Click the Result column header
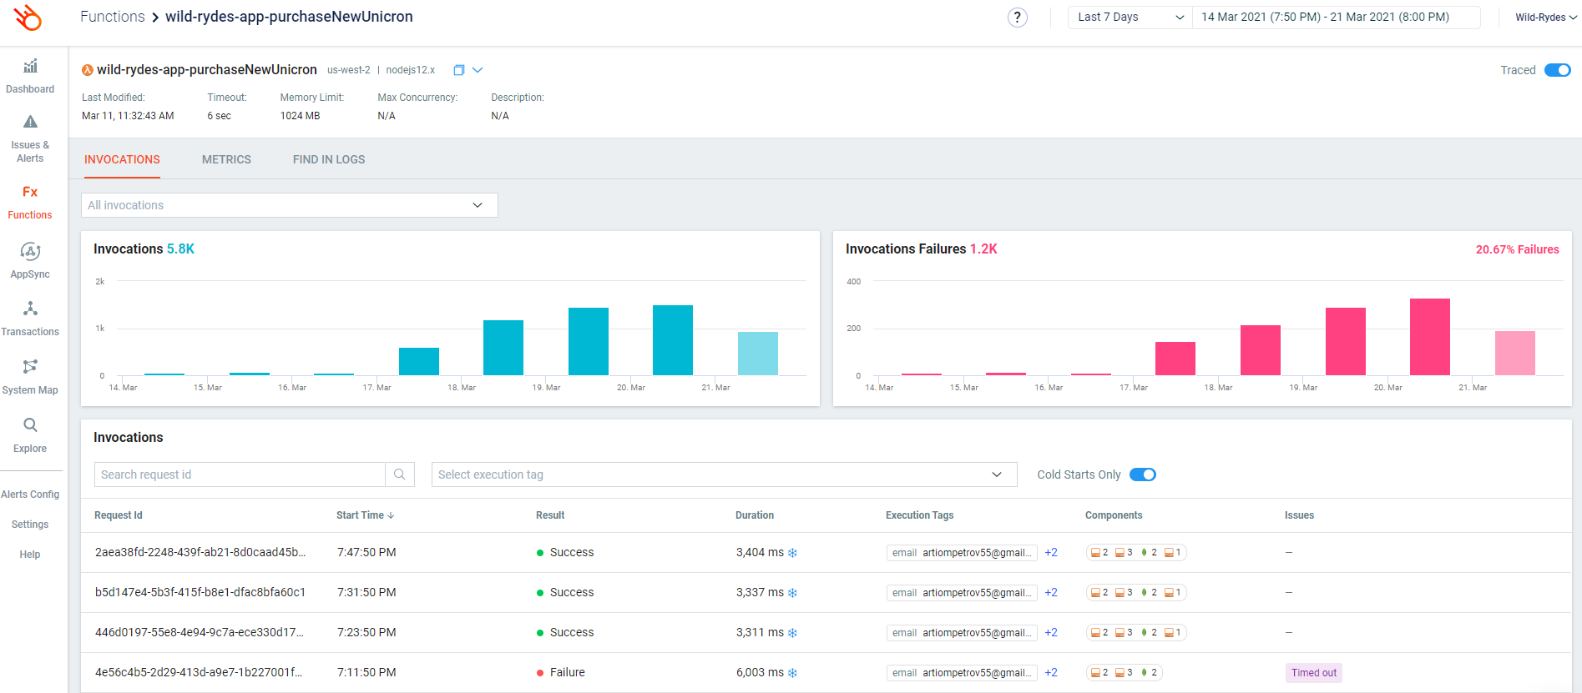Image resolution: width=1582 pixels, height=693 pixels. coord(550,515)
